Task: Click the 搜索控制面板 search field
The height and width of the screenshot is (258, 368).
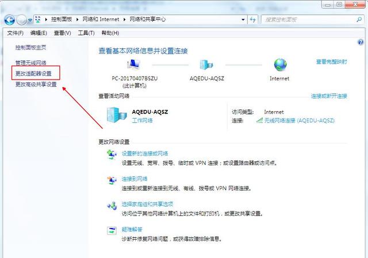Action: pos(308,20)
